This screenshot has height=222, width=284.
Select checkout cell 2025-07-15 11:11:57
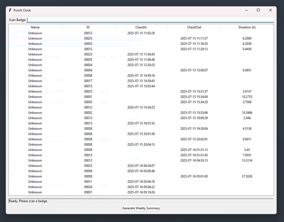[194, 38]
